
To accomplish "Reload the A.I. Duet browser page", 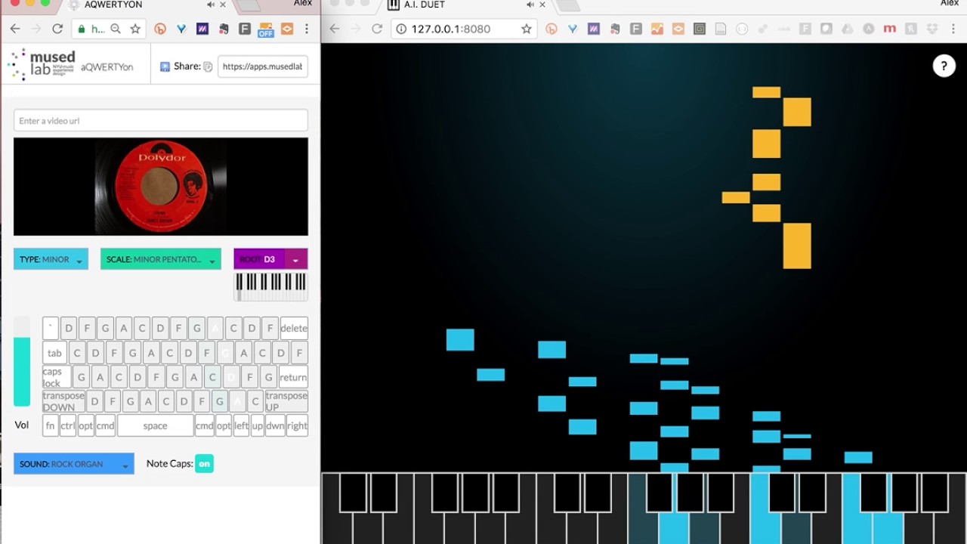I will 377,29.
